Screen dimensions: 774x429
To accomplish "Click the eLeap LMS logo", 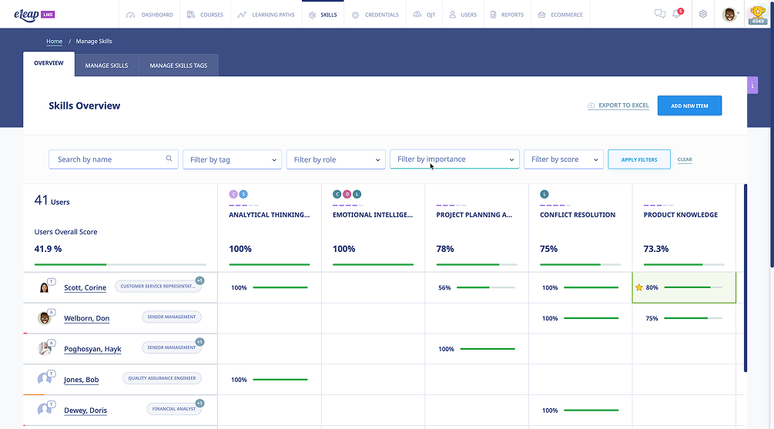I will 34,15.
